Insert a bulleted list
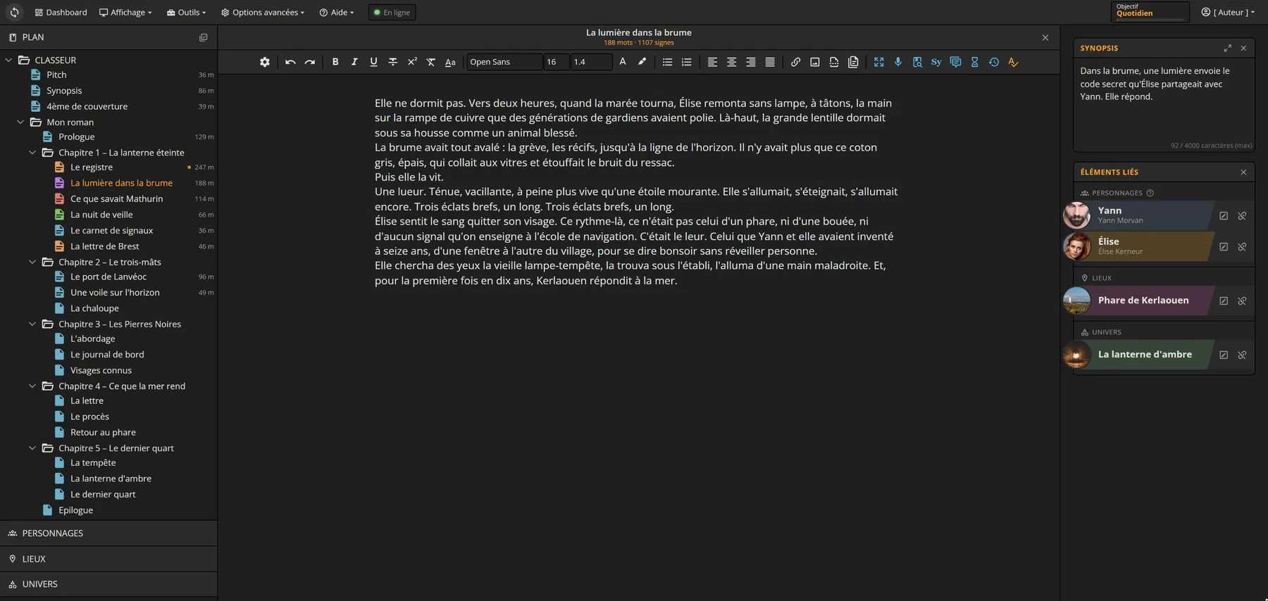The image size is (1268, 601). [667, 62]
